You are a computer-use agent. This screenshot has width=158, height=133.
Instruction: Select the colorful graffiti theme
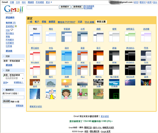tap(146, 82)
